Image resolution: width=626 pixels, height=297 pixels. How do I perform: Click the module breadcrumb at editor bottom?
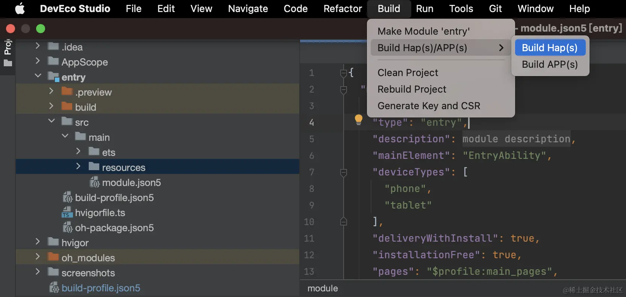click(323, 288)
